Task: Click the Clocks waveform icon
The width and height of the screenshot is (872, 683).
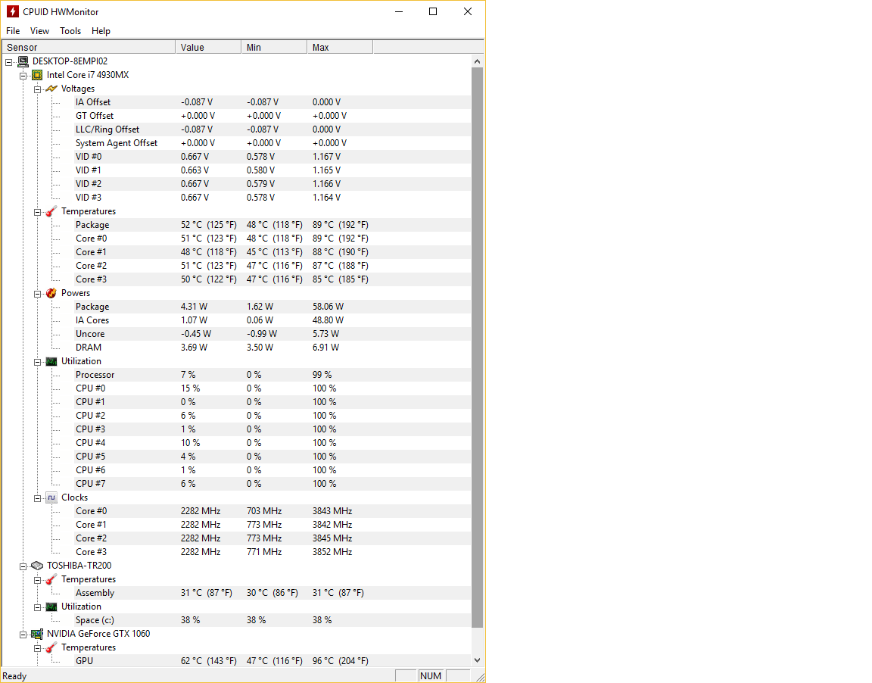Action: pyautogui.click(x=51, y=497)
